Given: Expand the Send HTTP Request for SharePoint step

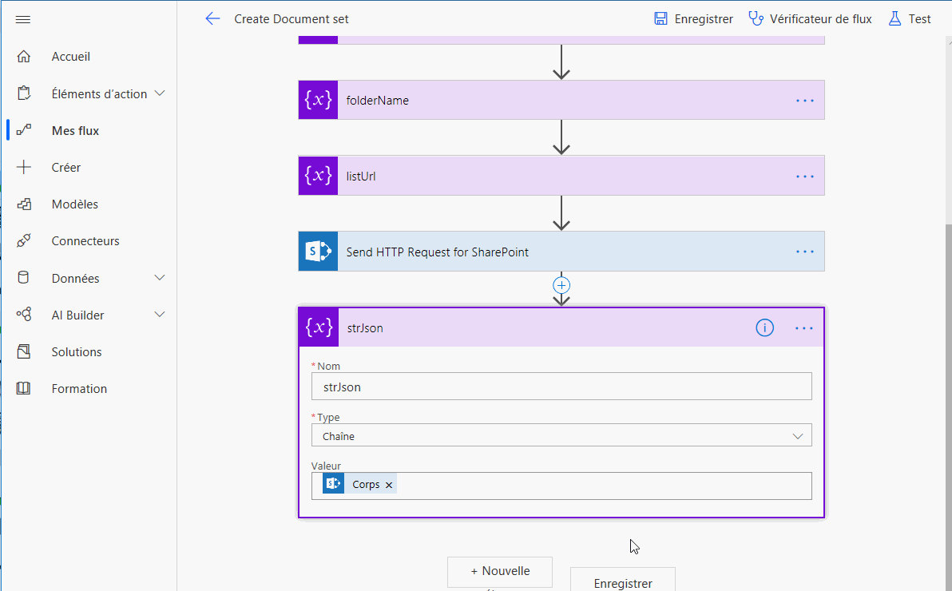Looking at the screenshot, I should click(x=561, y=251).
